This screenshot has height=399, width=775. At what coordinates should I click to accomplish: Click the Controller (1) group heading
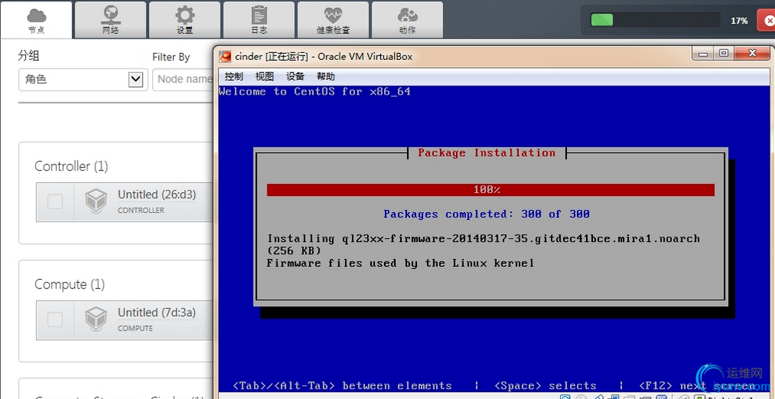(x=71, y=166)
